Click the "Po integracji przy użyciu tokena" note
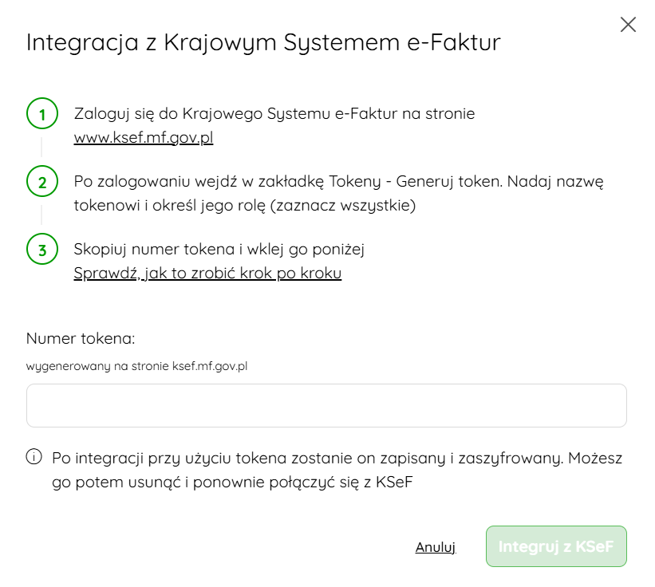Image resolution: width=655 pixels, height=587 pixels. point(336,459)
